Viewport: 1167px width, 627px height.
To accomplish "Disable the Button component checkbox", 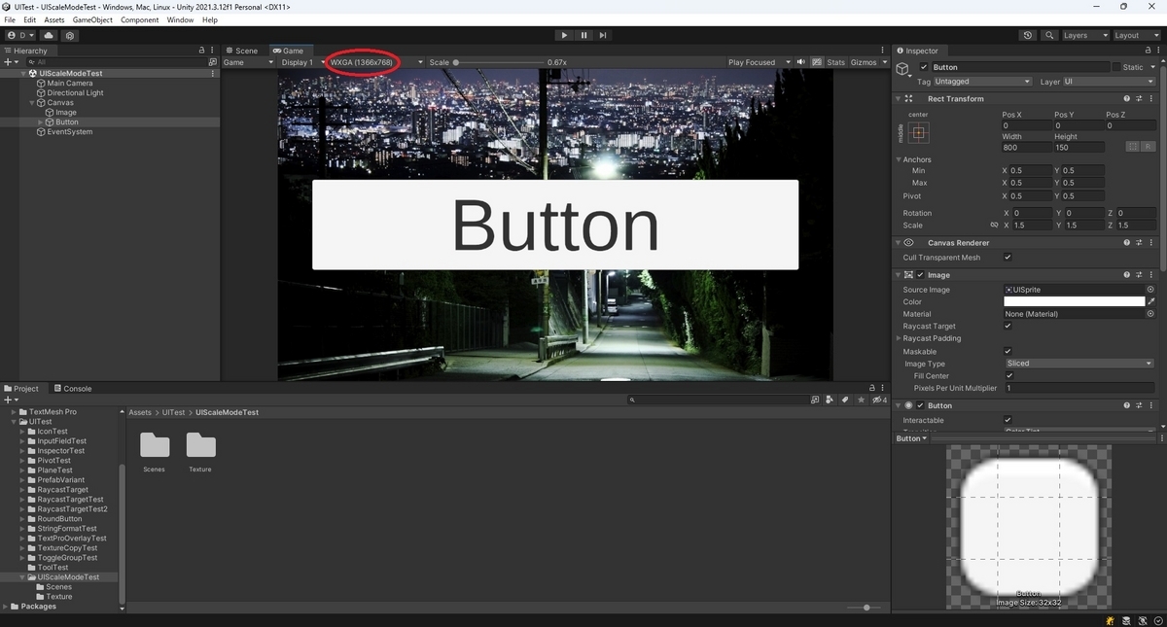I will [921, 405].
